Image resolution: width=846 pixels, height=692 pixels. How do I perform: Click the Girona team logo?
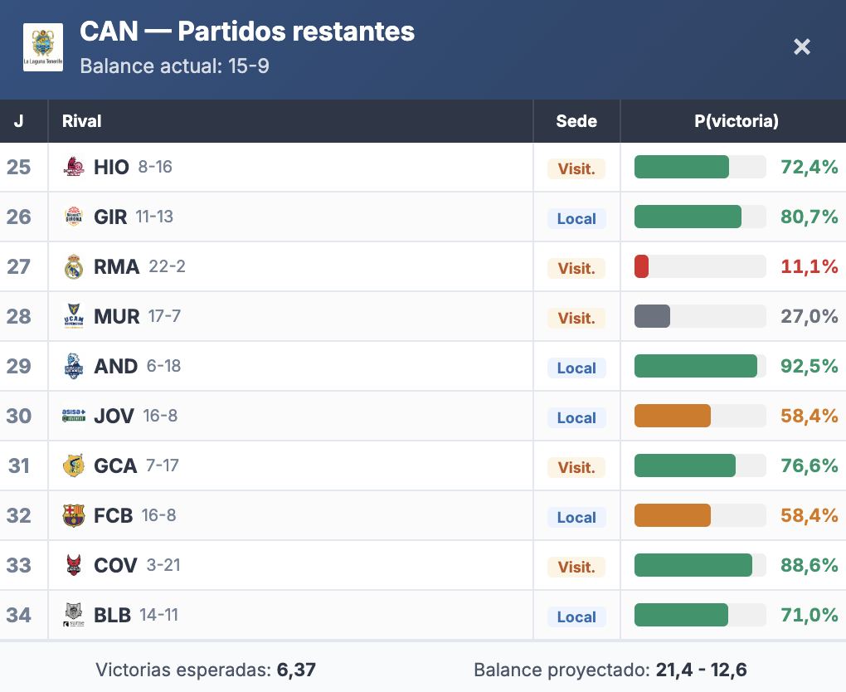tap(74, 217)
